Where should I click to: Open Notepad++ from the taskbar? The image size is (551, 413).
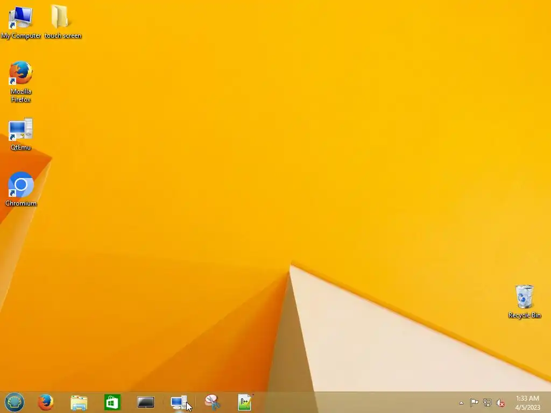[245, 402]
